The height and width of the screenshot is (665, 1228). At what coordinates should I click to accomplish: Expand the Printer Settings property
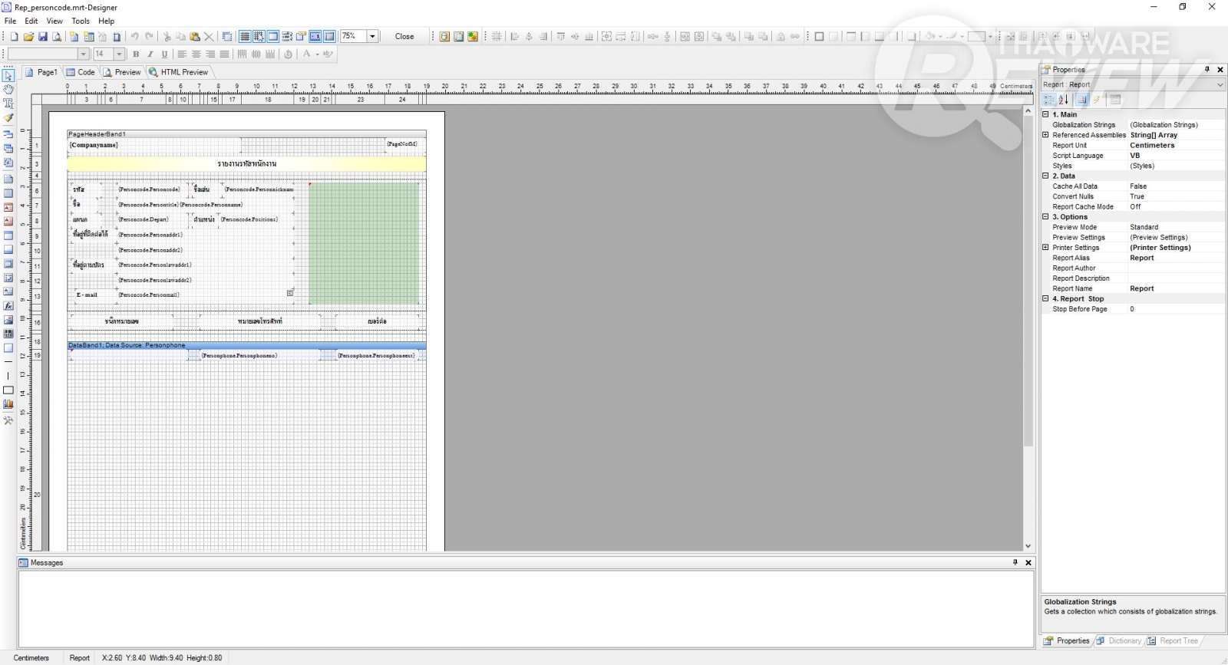click(1045, 248)
